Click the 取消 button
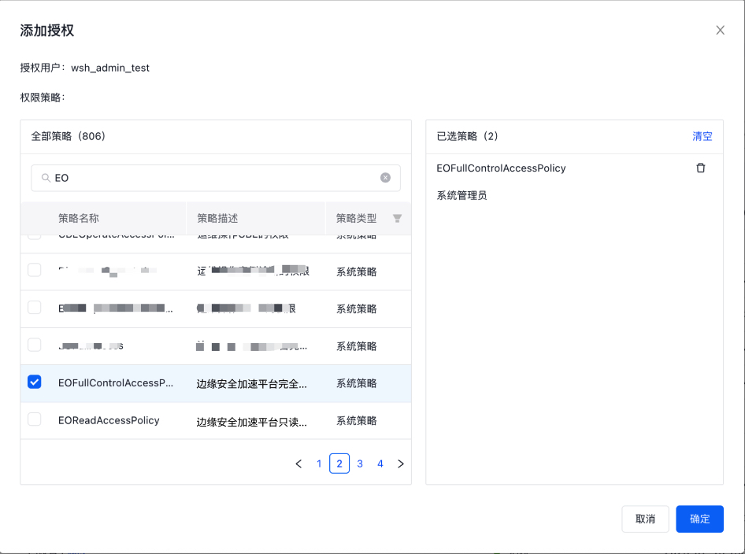 (645, 519)
